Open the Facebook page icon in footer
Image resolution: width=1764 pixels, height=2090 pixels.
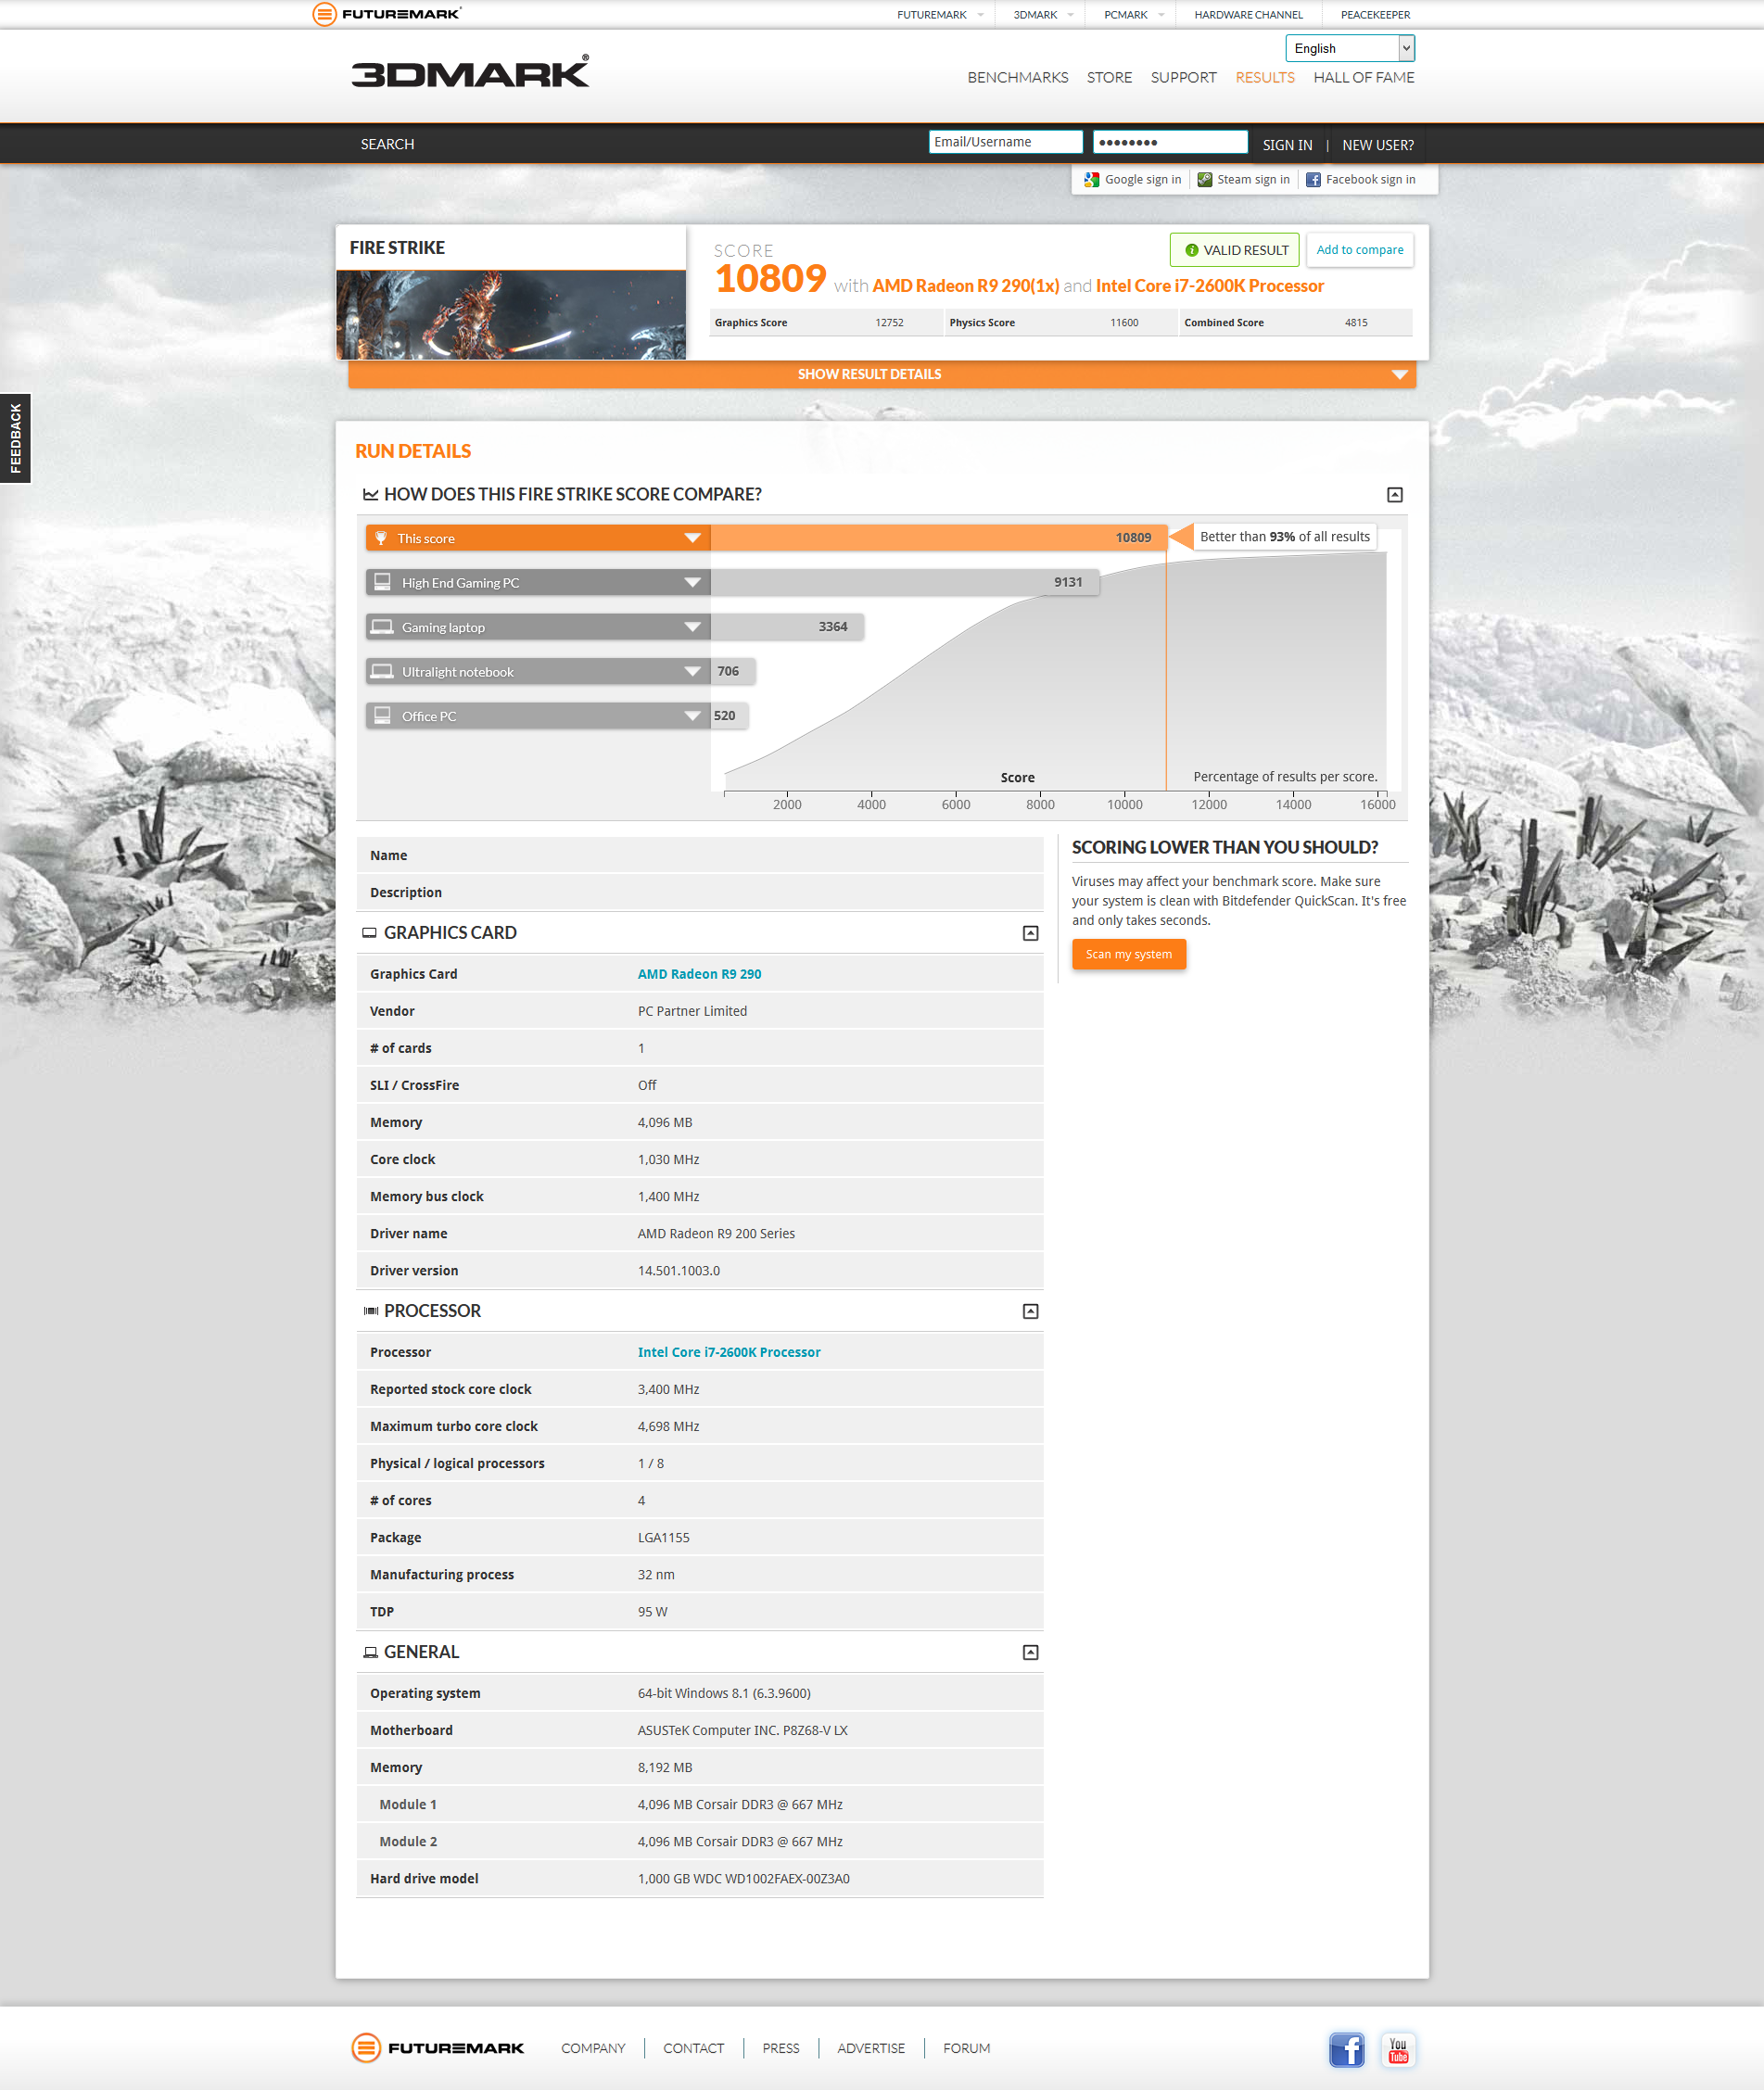(1346, 2049)
